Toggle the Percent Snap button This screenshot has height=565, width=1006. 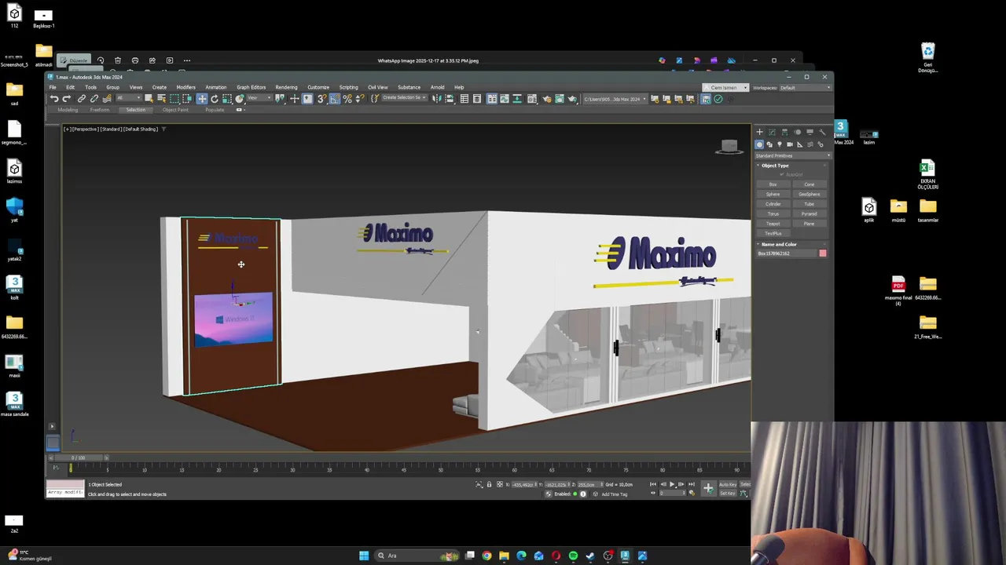(347, 98)
